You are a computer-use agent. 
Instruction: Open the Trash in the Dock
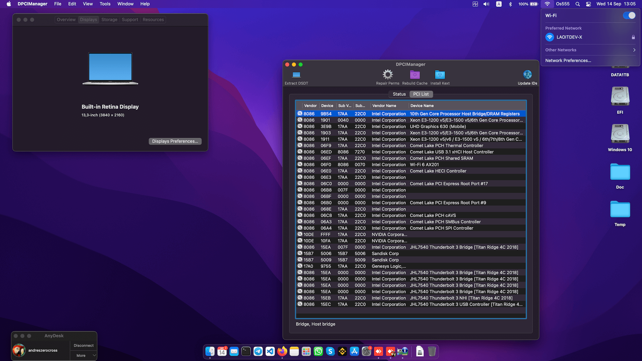(432, 351)
